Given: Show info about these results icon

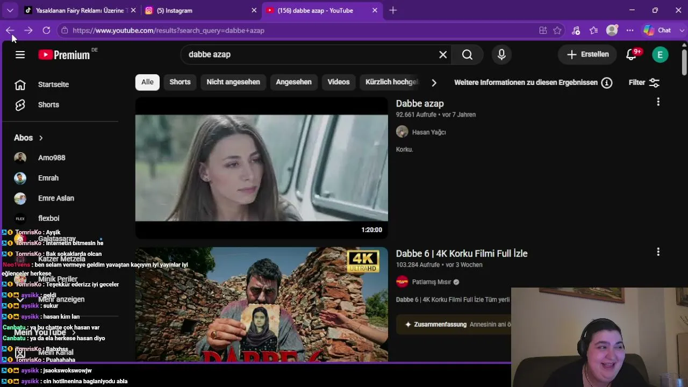Looking at the screenshot, I should (607, 83).
